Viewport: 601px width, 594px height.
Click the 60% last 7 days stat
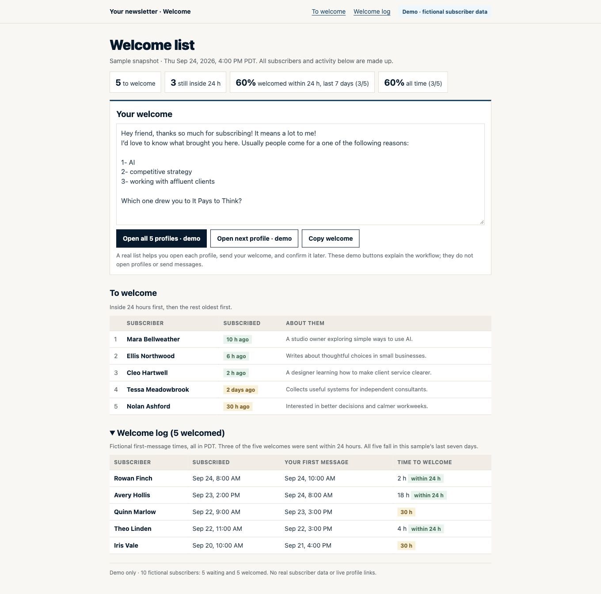tap(302, 83)
